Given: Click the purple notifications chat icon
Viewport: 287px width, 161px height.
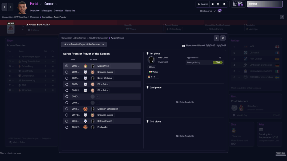Looking at the screenshot, I should click(220, 11).
